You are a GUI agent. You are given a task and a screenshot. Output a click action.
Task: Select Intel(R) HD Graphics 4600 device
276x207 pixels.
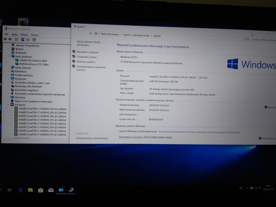click(x=33, y=61)
